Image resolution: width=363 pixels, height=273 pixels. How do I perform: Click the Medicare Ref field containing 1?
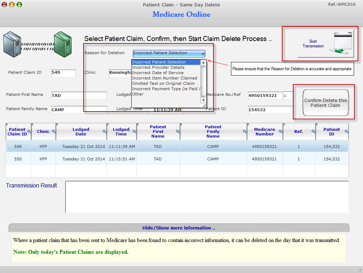288,96
